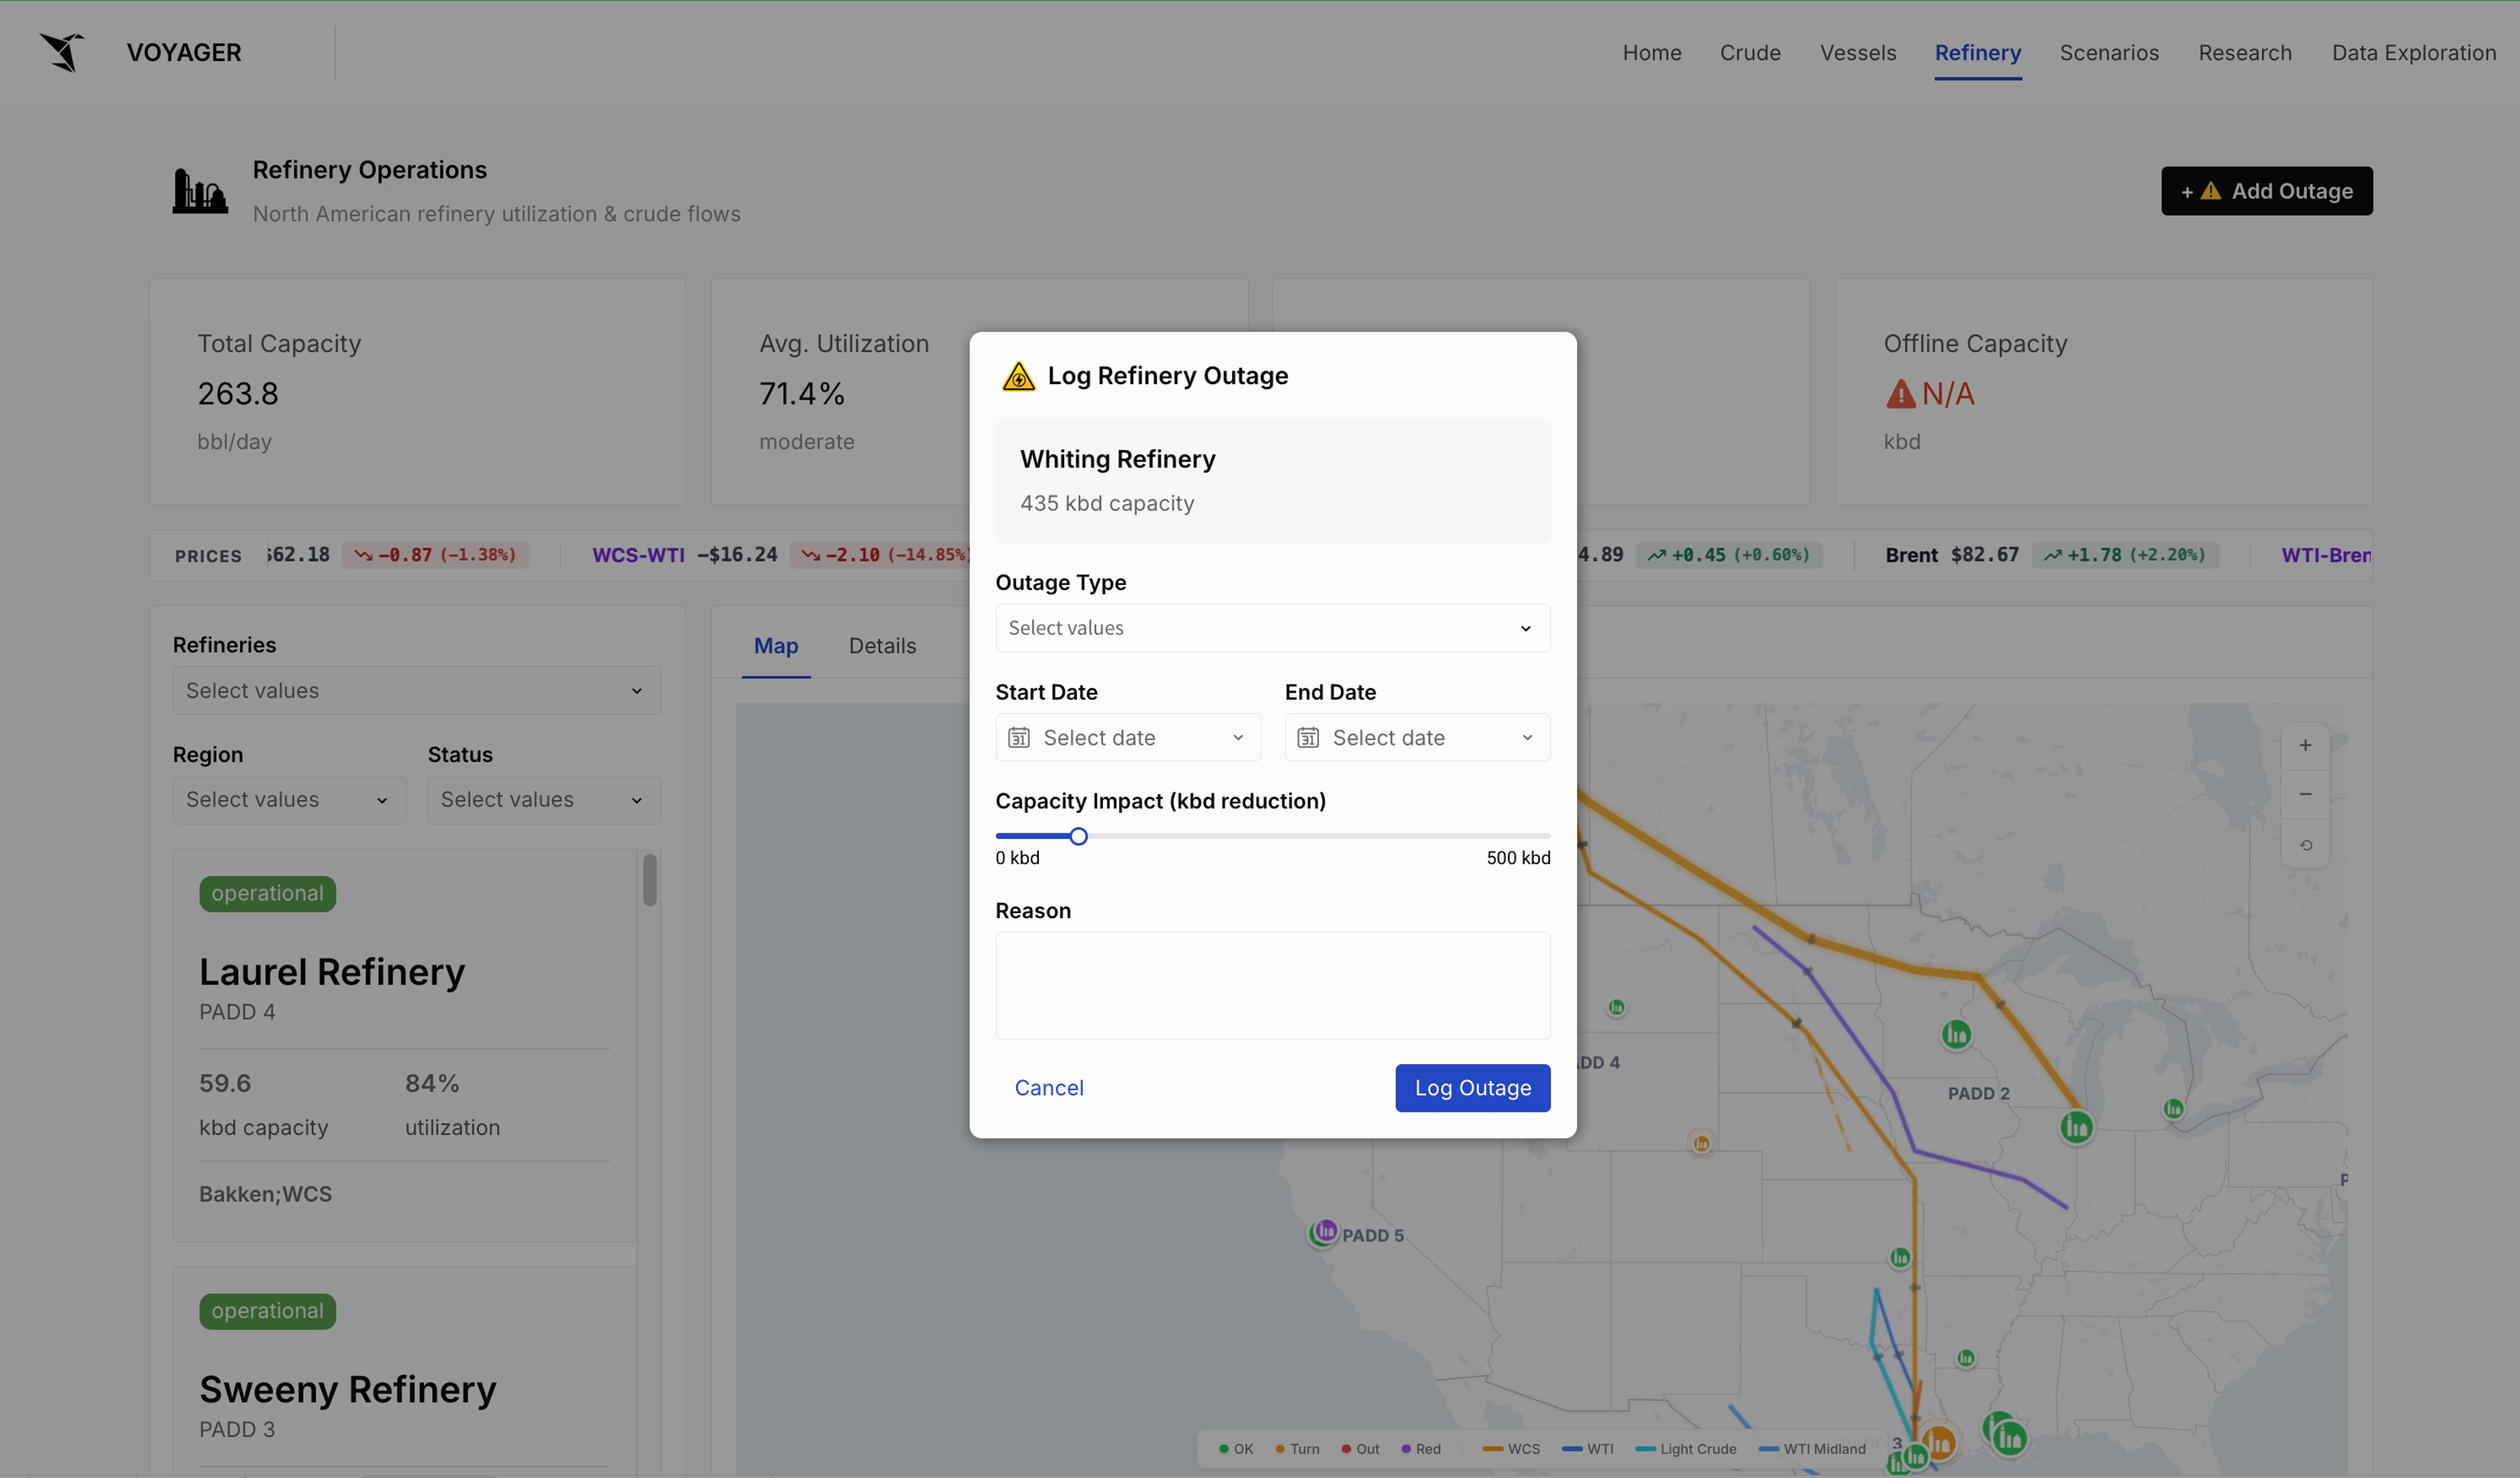Click the Capacity Impact slider handle
This screenshot has width=2520, height=1478.
coord(1078,836)
